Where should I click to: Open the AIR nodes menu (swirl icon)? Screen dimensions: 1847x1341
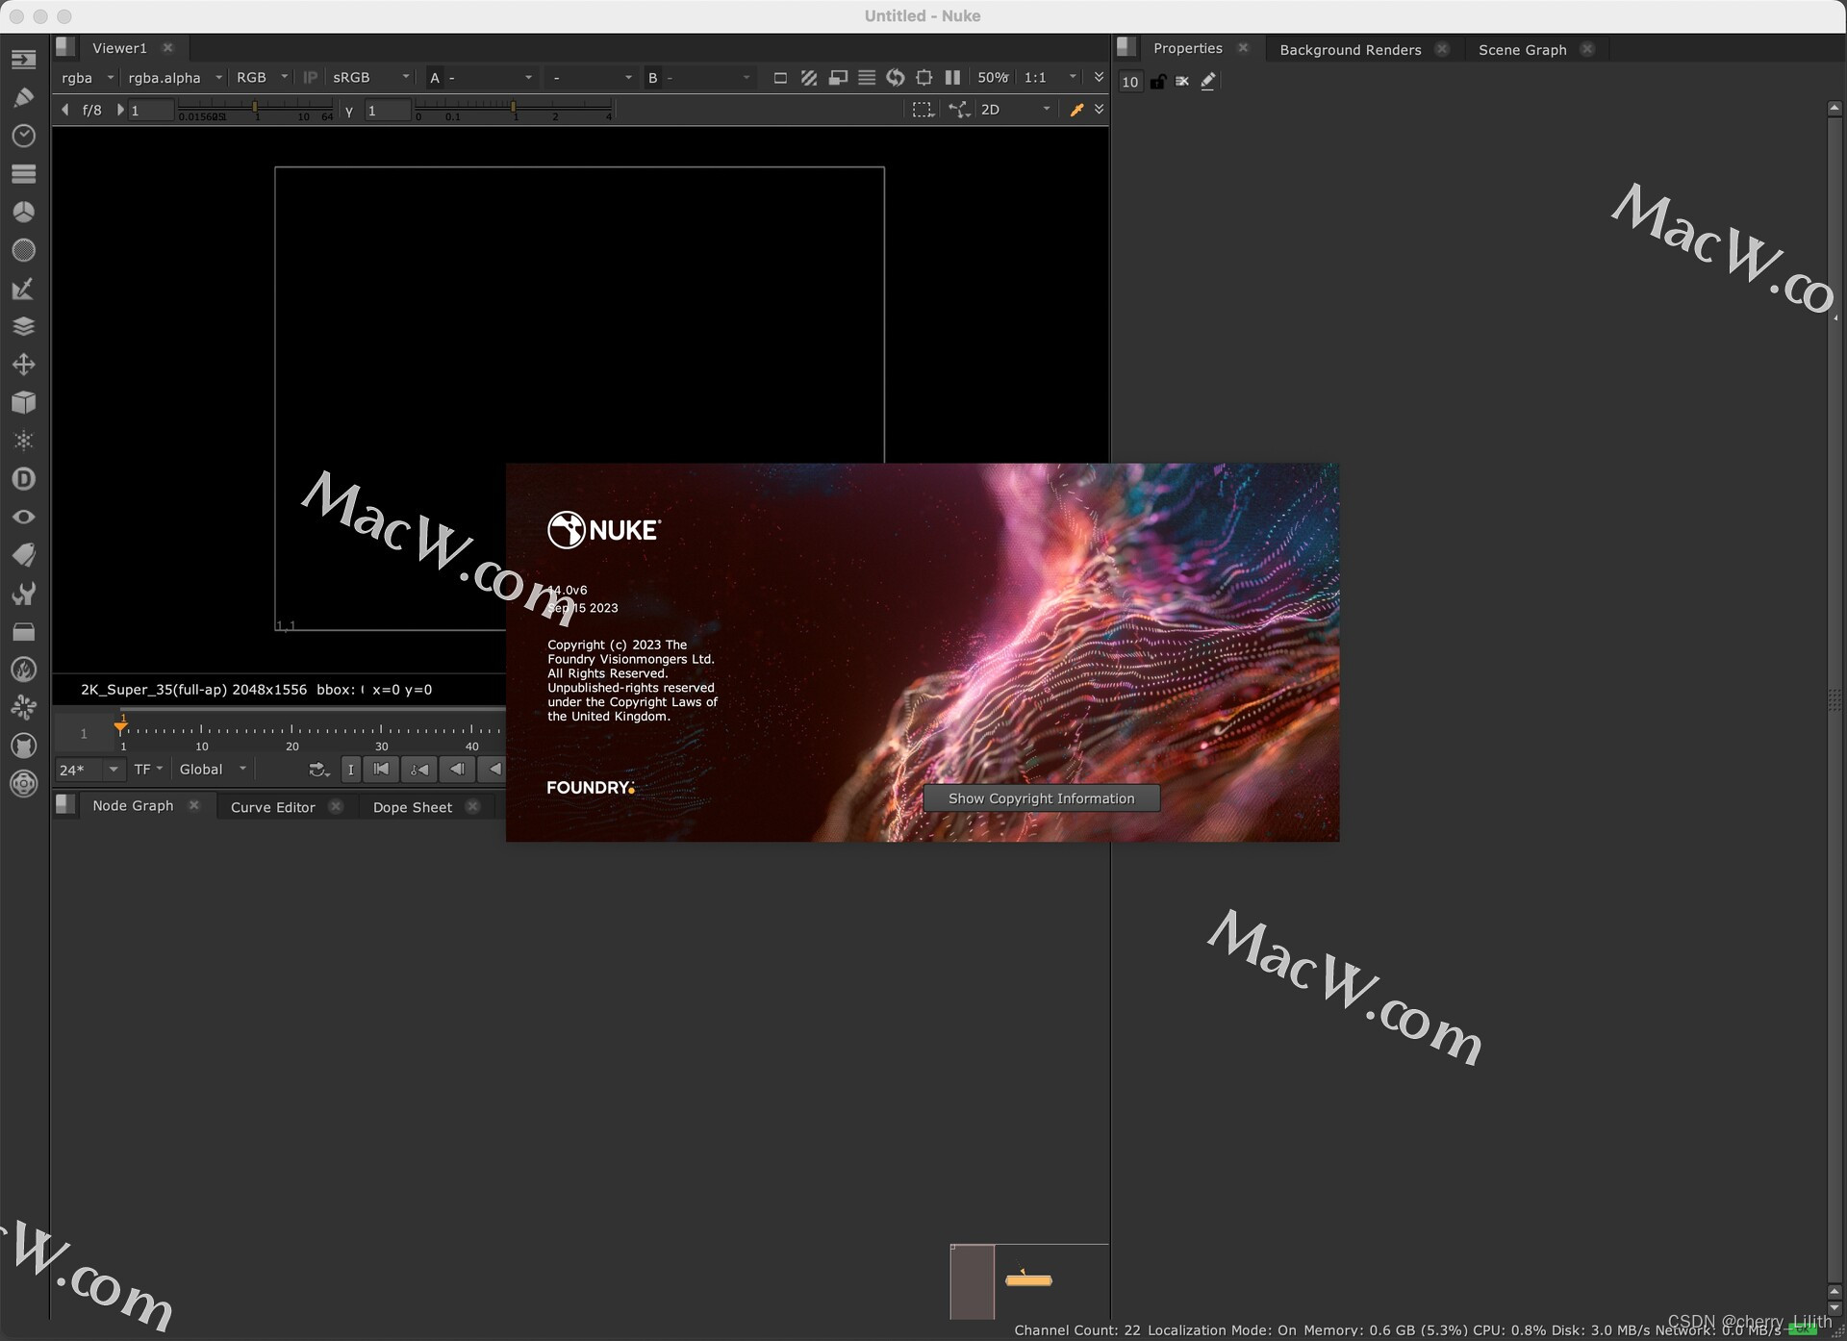23,707
